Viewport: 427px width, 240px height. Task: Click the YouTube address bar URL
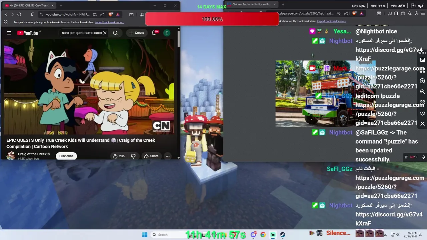(x=68, y=14)
